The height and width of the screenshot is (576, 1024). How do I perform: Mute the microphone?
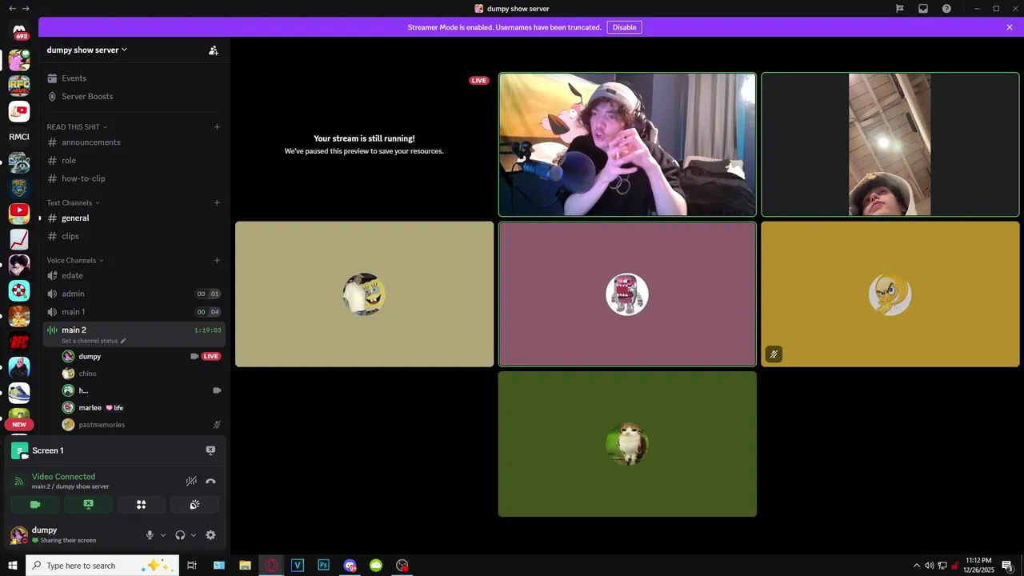click(x=150, y=535)
